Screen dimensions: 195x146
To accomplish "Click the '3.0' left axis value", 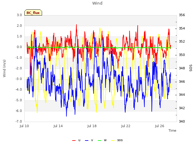I will (19, 15).
